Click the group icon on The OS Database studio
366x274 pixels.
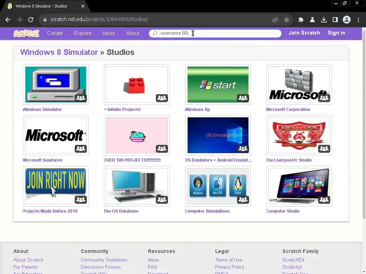[162, 200]
